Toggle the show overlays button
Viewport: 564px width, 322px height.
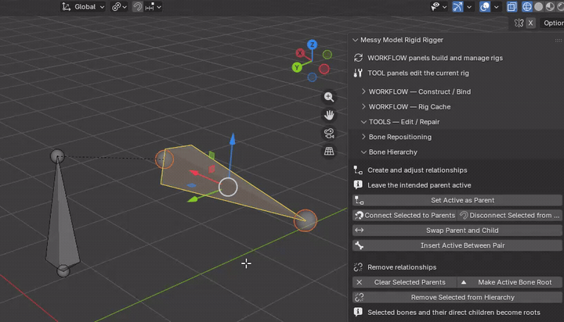tap(485, 7)
